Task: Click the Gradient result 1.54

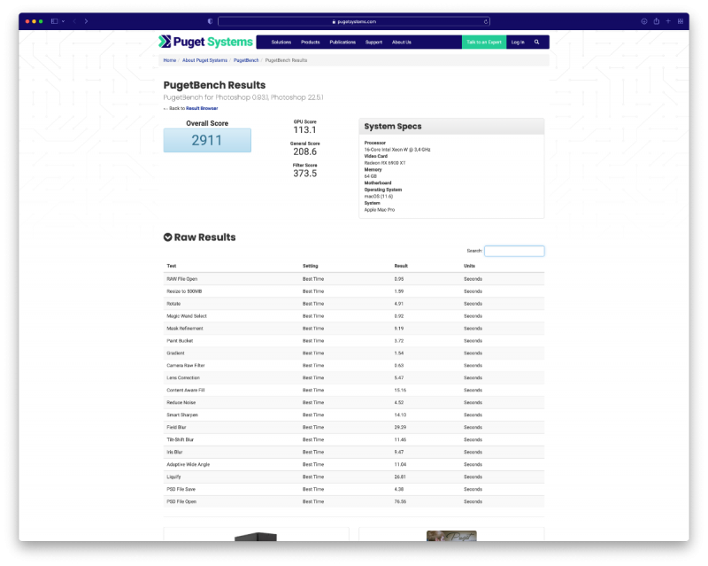Action: coord(399,353)
